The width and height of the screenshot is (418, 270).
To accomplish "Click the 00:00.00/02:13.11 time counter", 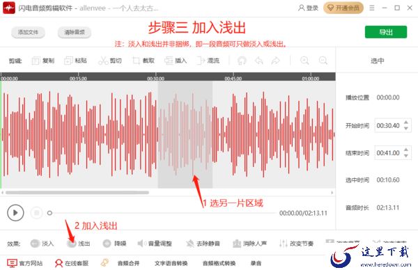I will [303, 213].
